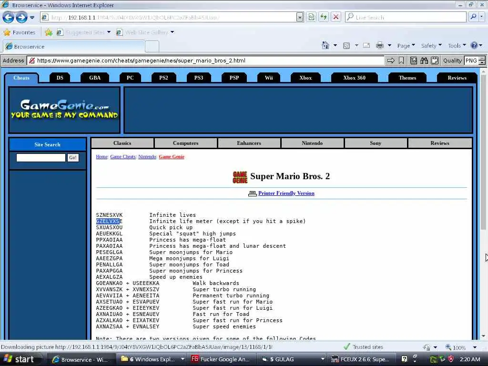
Task: Select the PS3 site tab
Action: [199, 78]
